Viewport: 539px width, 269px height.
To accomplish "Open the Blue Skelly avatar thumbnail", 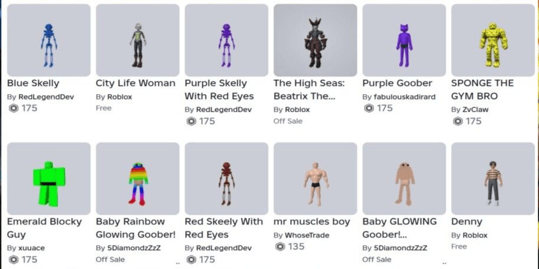I will [49, 40].
